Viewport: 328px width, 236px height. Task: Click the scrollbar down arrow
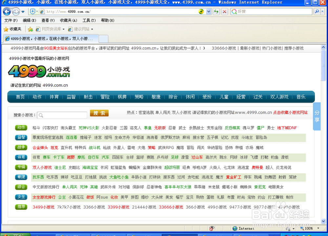click(x=323, y=221)
